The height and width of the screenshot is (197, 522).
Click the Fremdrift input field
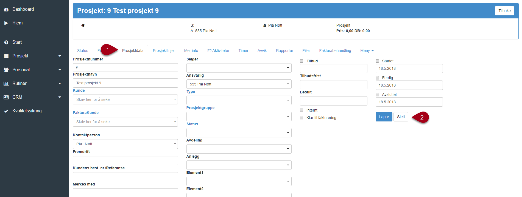coord(125,160)
